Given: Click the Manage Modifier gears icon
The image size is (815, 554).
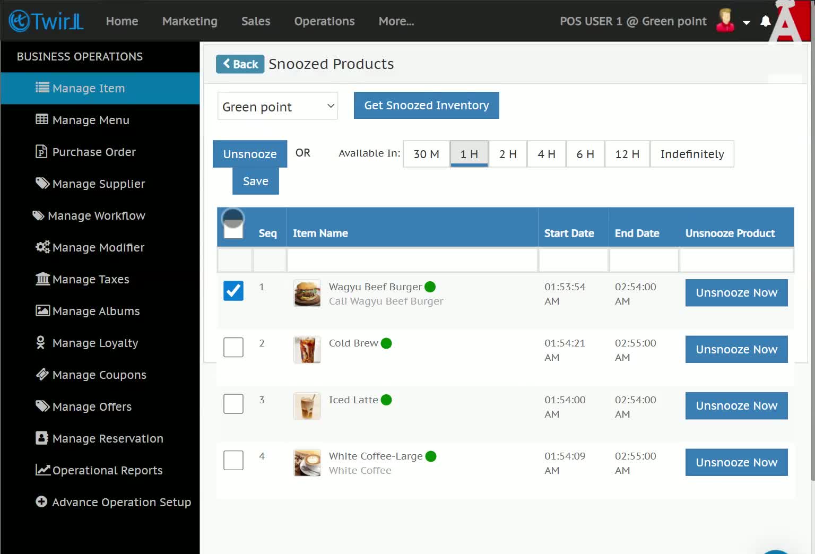Looking at the screenshot, I should click(x=42, y=247).
